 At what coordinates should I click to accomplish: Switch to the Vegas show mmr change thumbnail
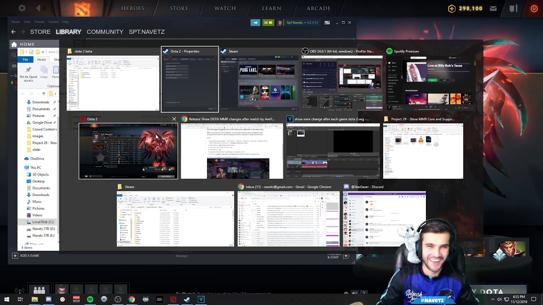tap(333, 151)
